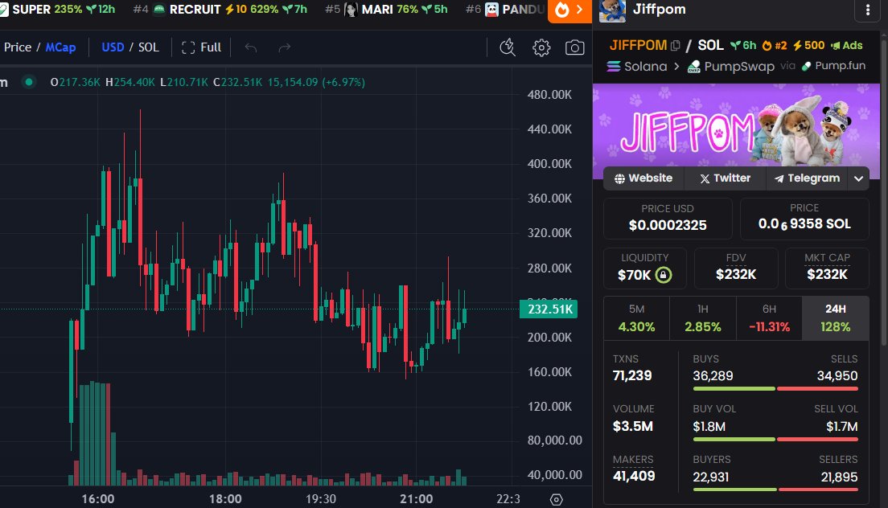Click the BUYS count 36,289

(713, 375)
